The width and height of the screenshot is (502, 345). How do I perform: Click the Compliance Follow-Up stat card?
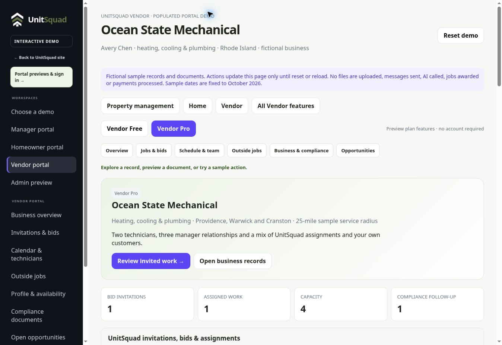437,304
